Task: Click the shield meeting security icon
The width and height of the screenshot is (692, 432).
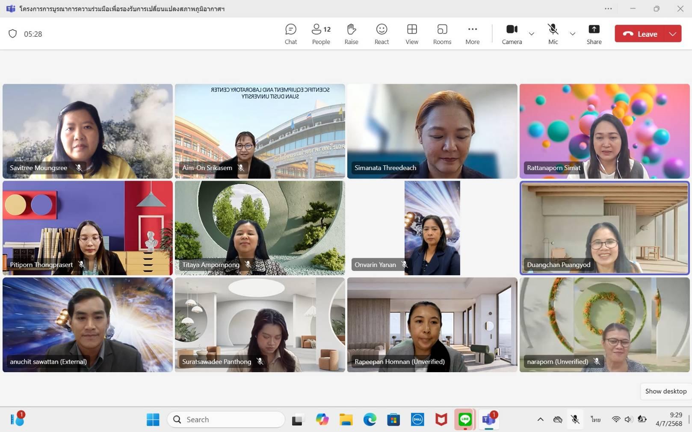Action: (13, 34)
